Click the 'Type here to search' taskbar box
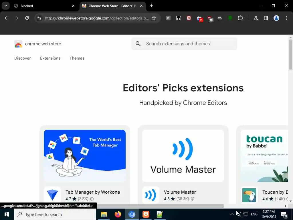Screen dimensions: 293x220 (x=55, y=214)
